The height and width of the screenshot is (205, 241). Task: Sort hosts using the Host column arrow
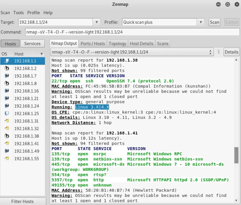42,54
